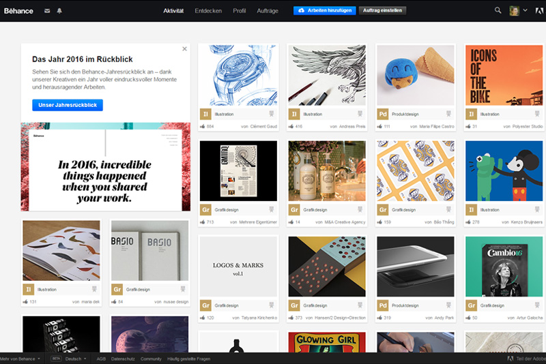Screen dimensions: 546x364
Task: Open the Datenschutz footer link
Action: [x=123, y=359]
